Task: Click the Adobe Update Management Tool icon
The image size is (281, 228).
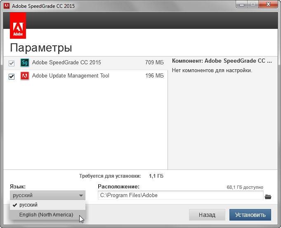Action: (x=25, y=76)
